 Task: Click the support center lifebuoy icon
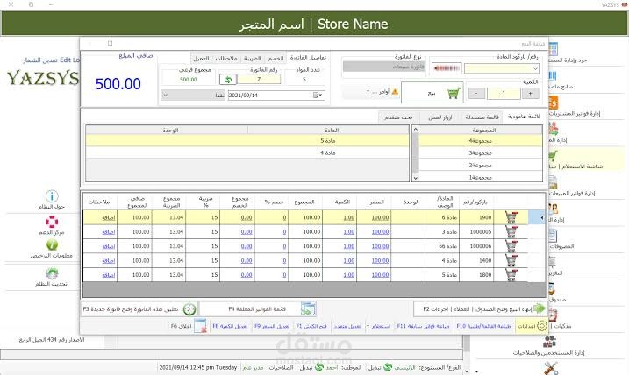[x=52, y=222]
